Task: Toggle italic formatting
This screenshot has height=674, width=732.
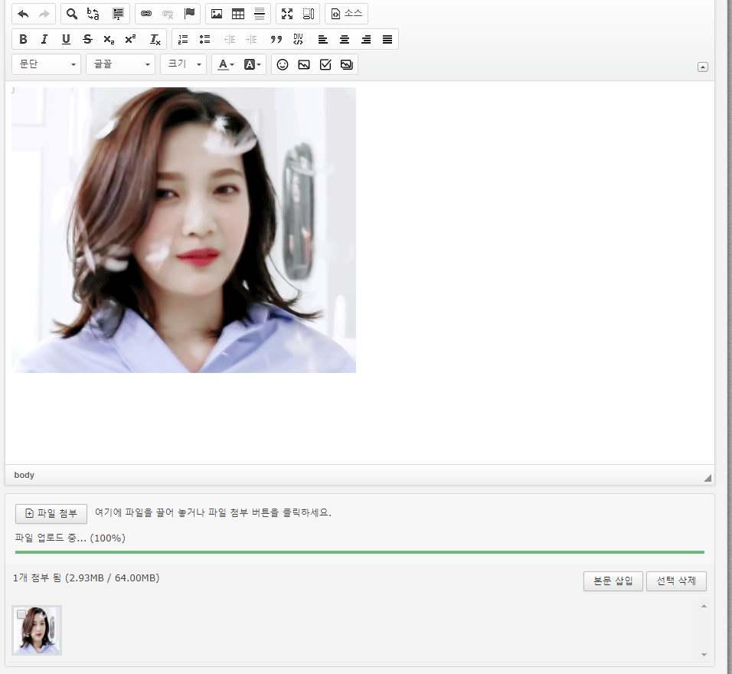Action: click(44, 39)
